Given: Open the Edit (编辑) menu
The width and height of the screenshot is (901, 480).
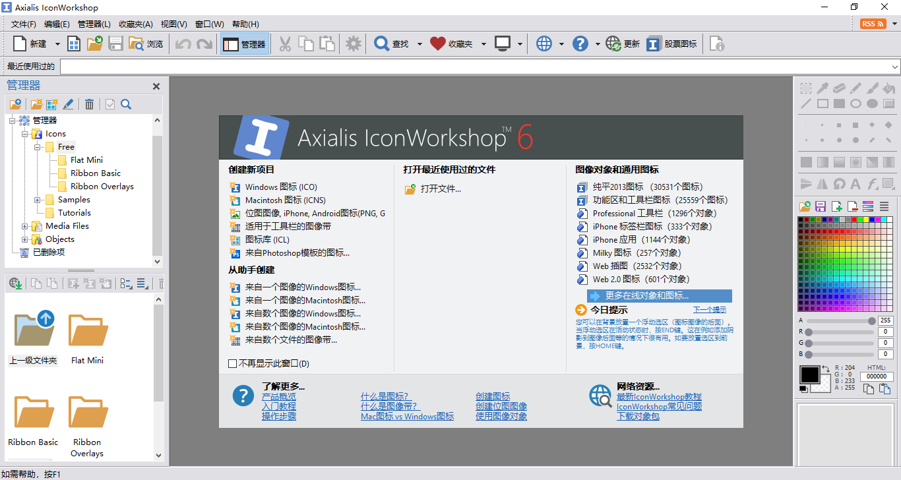Looking at the screenshot, I should coord(57,24).
